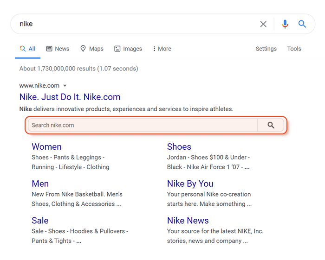Click the map pin icon beside Maps
Viewport: 325px width, 260px height.
[x=83, y=49]
